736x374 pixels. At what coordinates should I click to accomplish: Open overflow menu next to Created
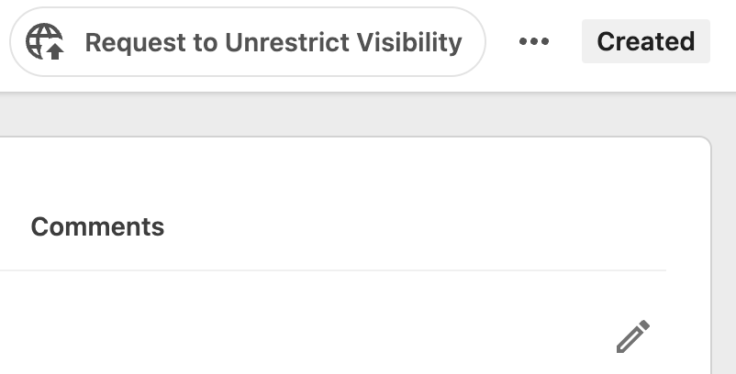533,42
